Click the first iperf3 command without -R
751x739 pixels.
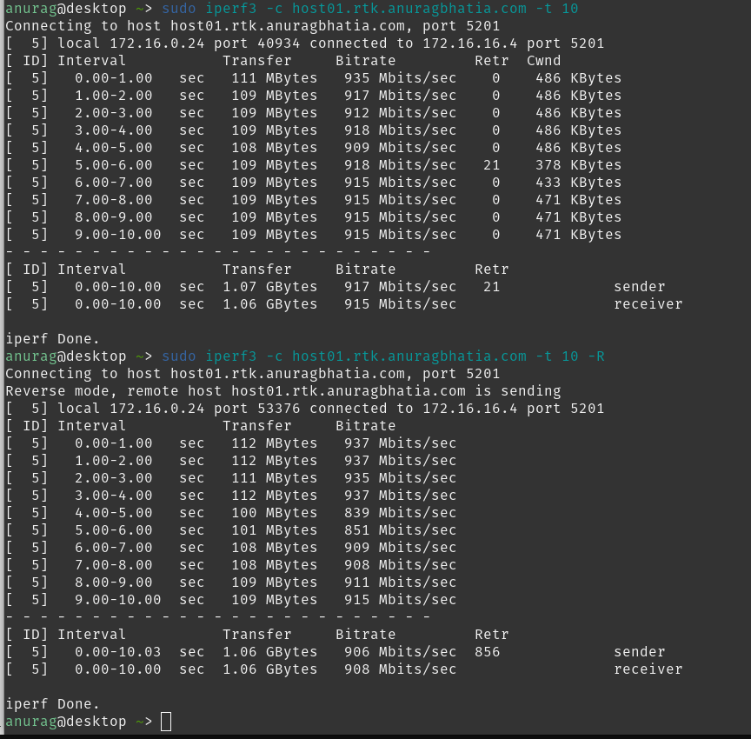click(x=369, y=9)
